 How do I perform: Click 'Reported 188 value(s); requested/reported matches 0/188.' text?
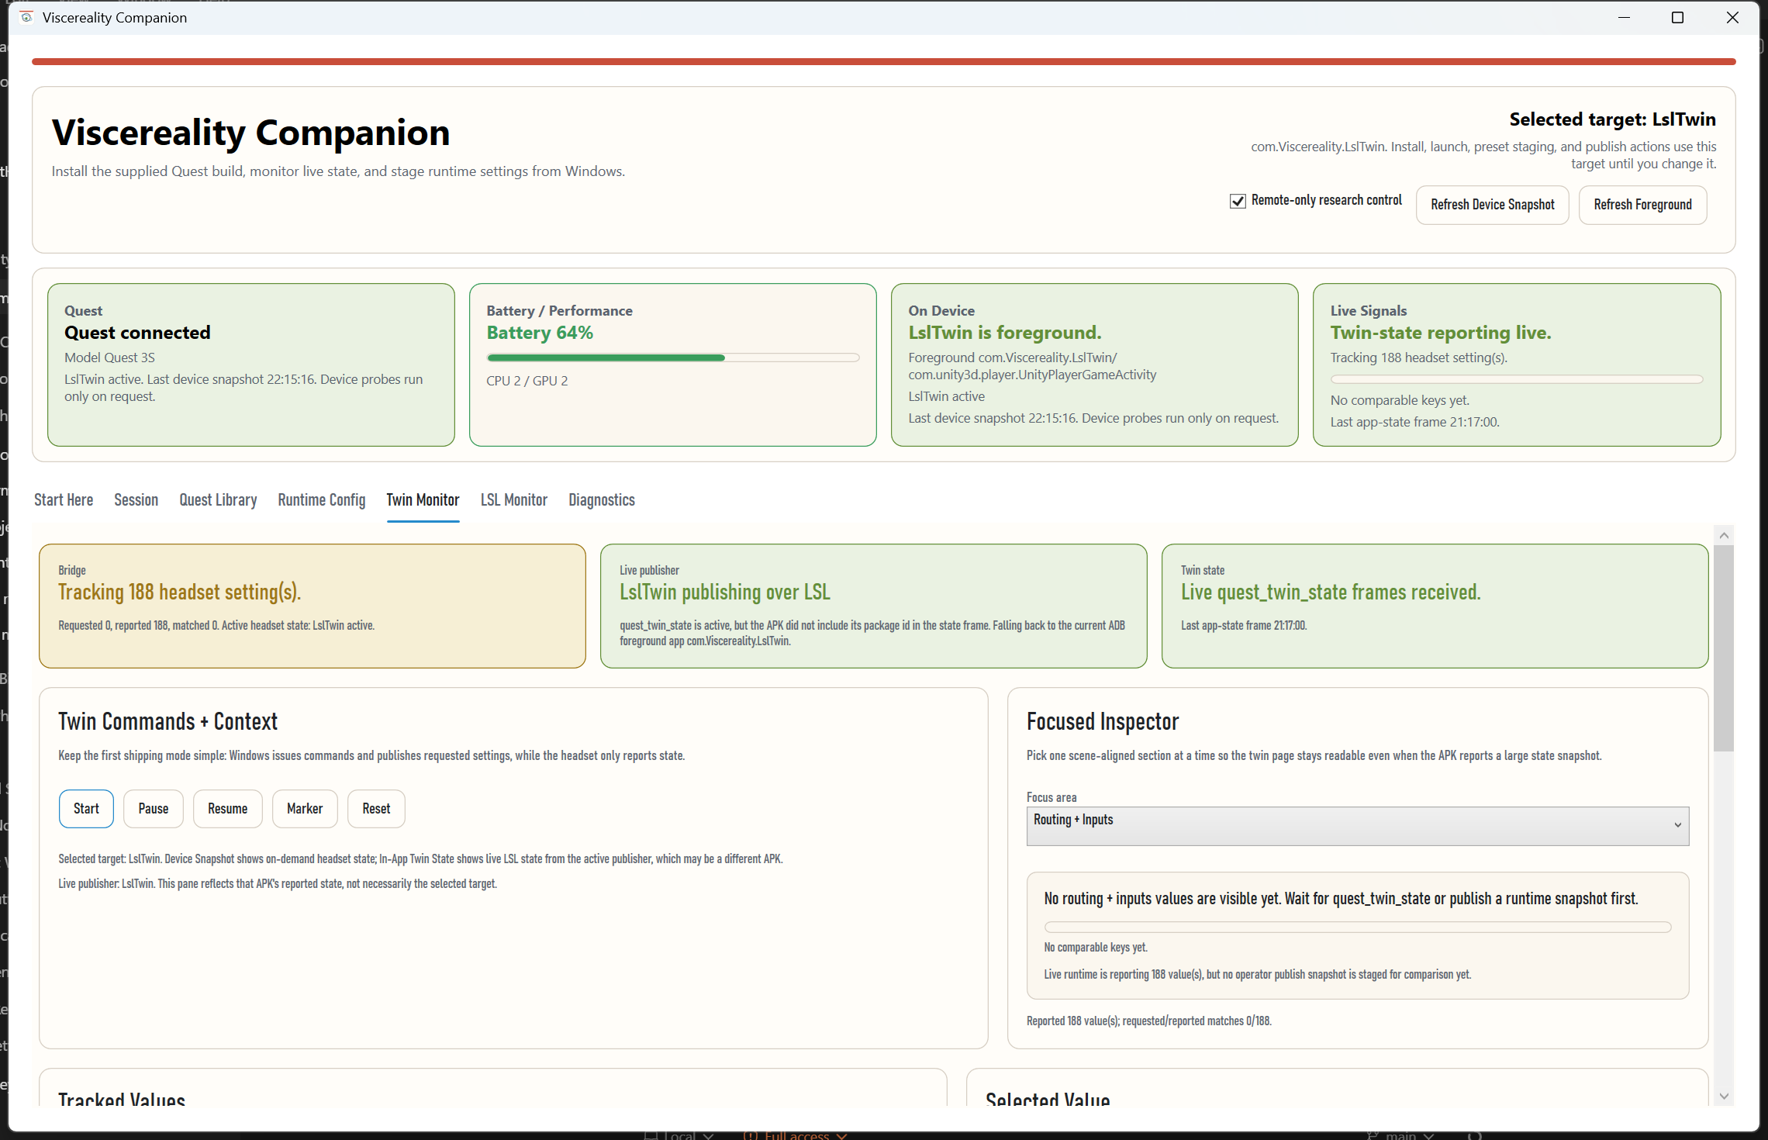1148,1021
